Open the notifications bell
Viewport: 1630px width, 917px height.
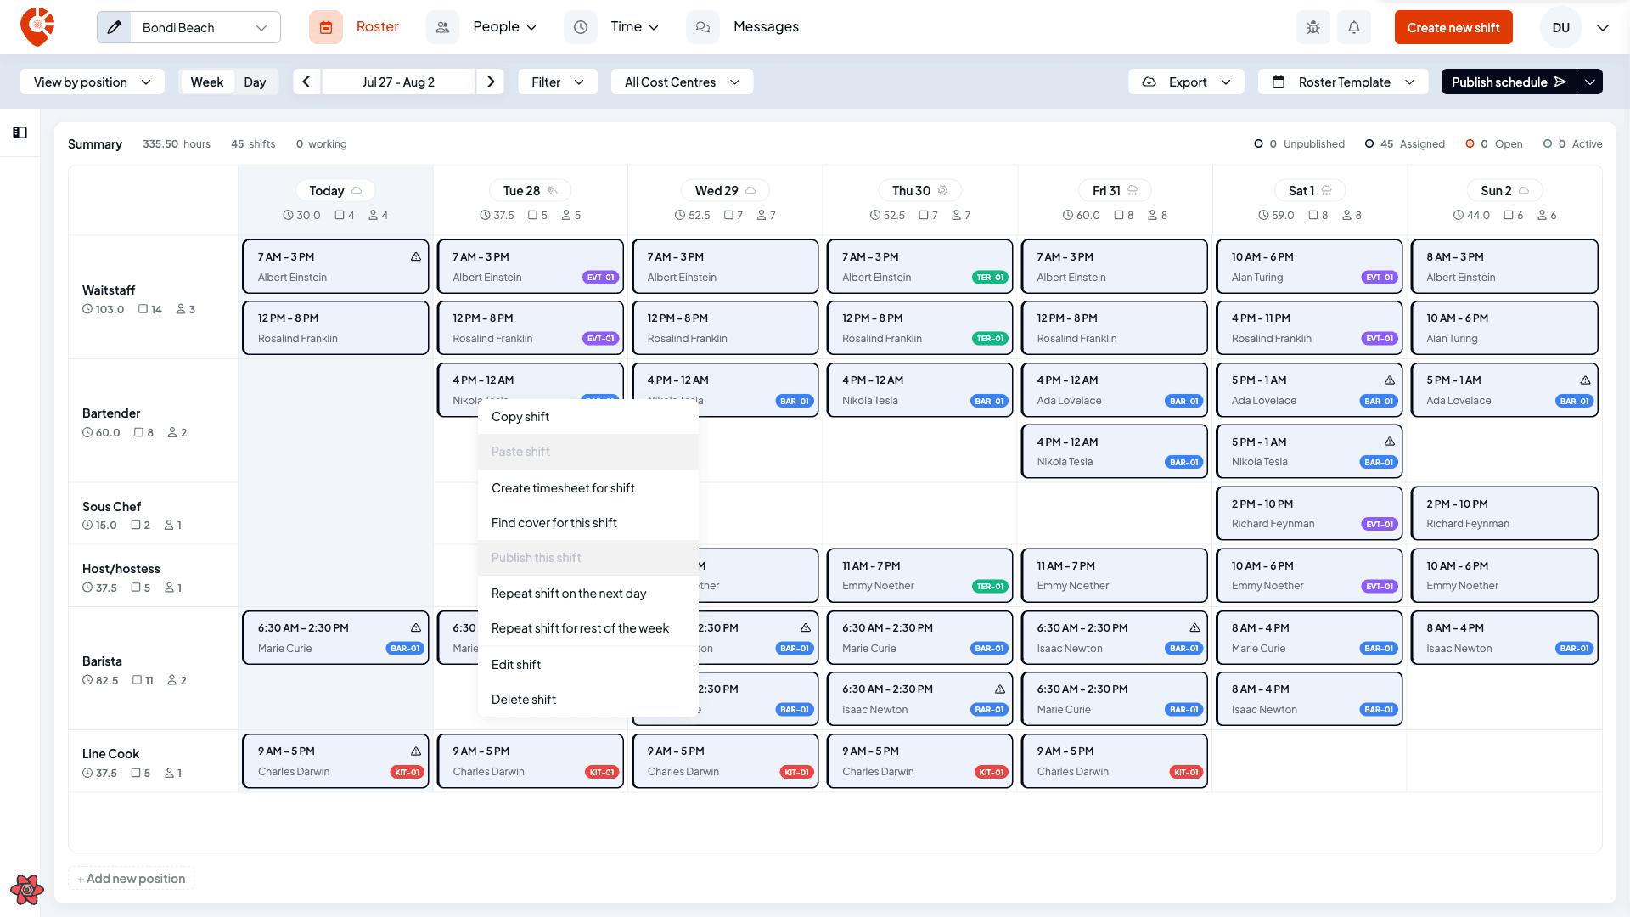1354,27
